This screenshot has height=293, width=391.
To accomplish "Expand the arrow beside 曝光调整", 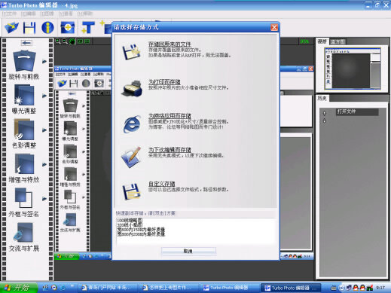I will [x=44, y=96].
